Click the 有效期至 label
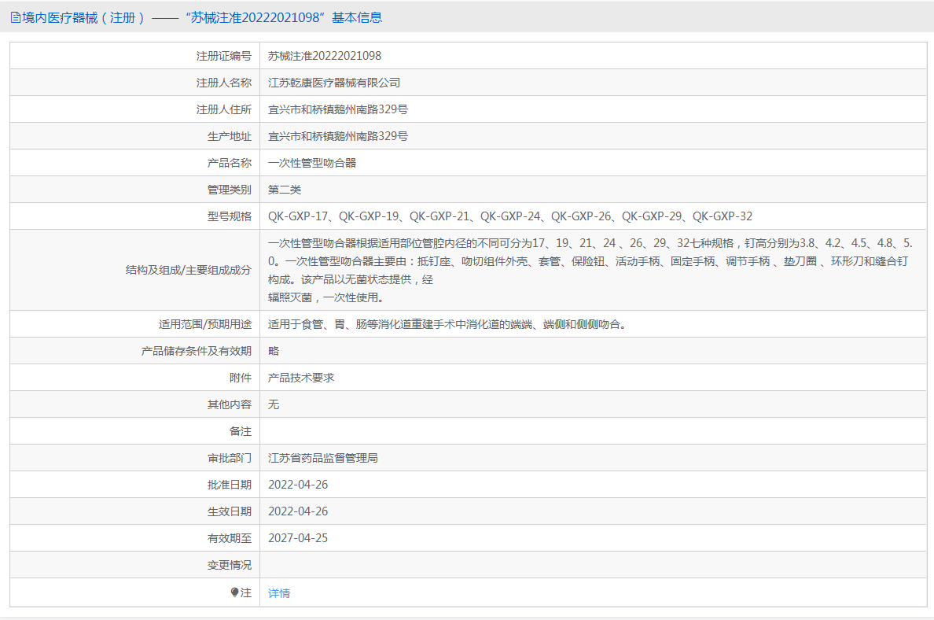The width and height of the screenshot is (934, 620). (230, 538)
